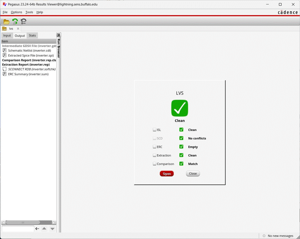The image size is (300, 239).
Task: Enable the ISL checkbox in the LVS dialog
Action: coord(154,130)
